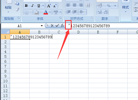Decrease font size with small A button
The width and height of the screenshot is (138, 100).
click(55, 6)
